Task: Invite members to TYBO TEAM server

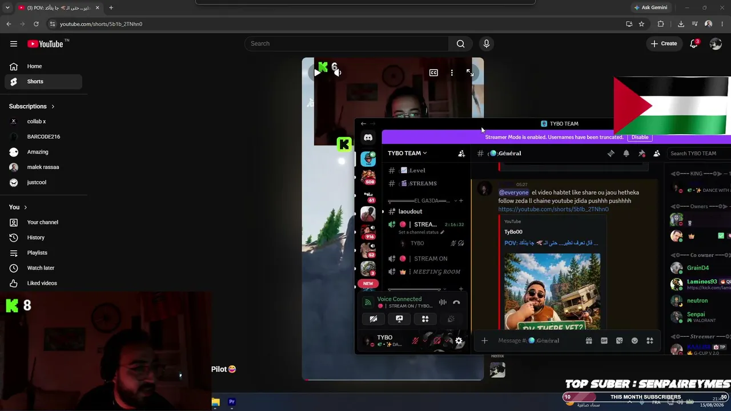Action: point(461,154)
